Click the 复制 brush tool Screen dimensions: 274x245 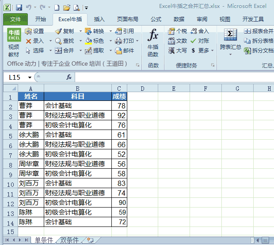point(65,31)
